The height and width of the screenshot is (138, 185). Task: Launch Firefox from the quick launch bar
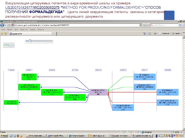point(18,136)
